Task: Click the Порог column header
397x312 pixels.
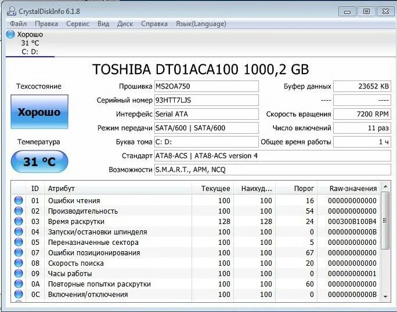Action: (x=296, y=189)
